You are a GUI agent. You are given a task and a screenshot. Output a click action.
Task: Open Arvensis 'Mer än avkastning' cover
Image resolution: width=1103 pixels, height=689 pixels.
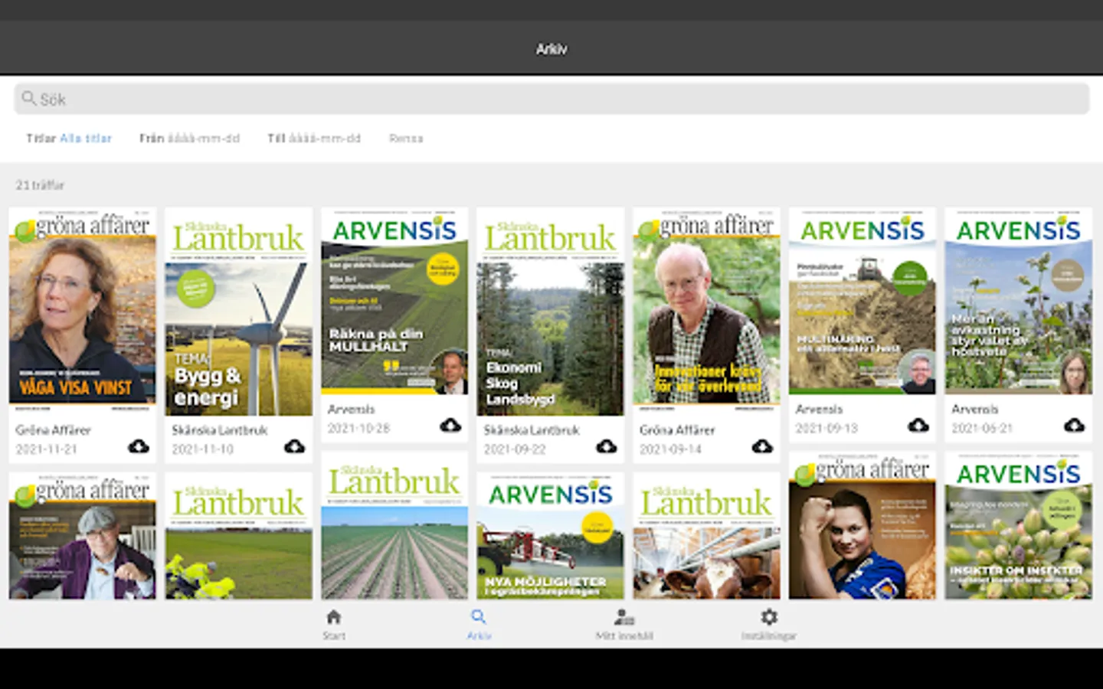tap(1019, 301)
